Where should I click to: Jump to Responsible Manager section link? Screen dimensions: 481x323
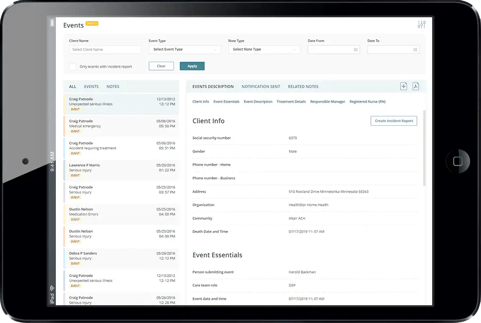pos(327,102)
